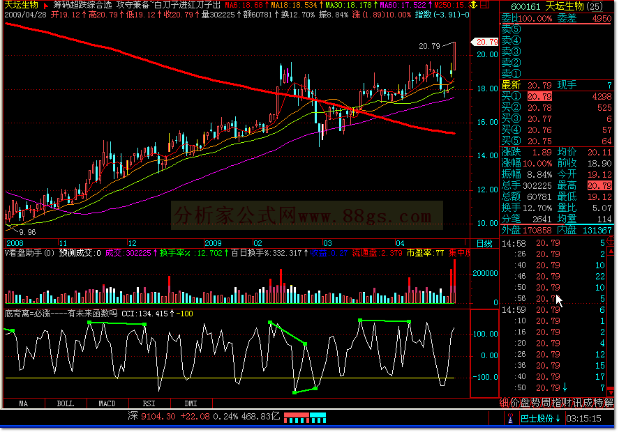Switch to the MA indicator tab

[24, 403]
